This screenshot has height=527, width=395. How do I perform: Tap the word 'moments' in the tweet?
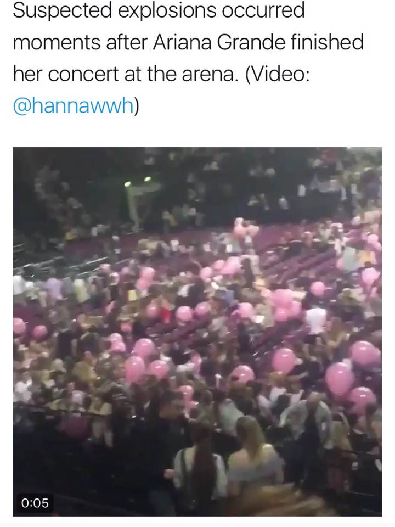click(x=57, y=43)
